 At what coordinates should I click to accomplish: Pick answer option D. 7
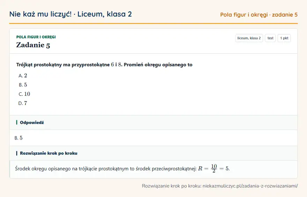click(x=23, y=103)
